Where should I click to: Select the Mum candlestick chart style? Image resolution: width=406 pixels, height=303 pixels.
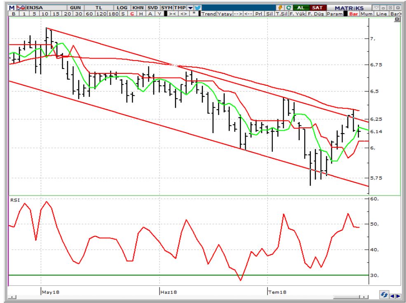pyautogui.click(x=367, y=14)
